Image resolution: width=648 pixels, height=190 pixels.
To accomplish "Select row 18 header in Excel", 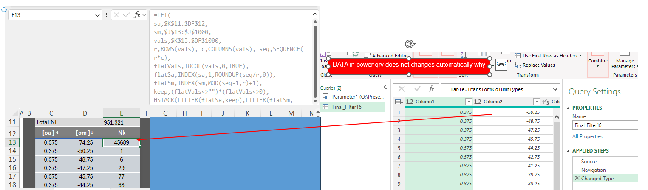I will (x=12, y=185).
